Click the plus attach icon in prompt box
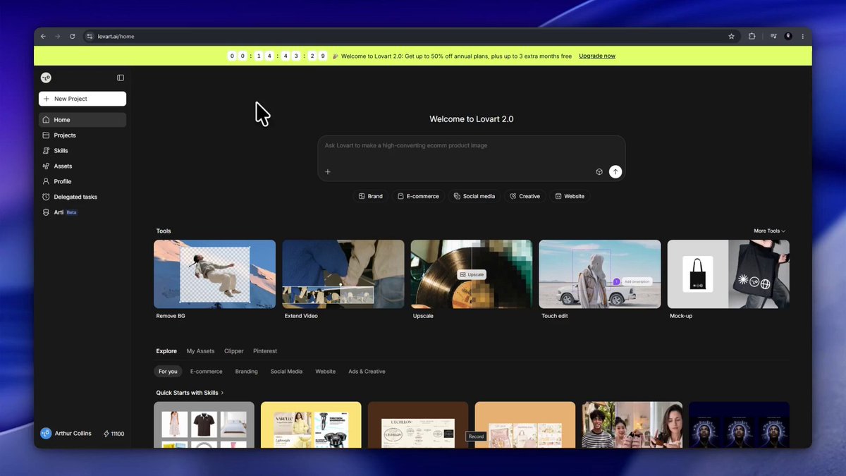 click(328, 171)
